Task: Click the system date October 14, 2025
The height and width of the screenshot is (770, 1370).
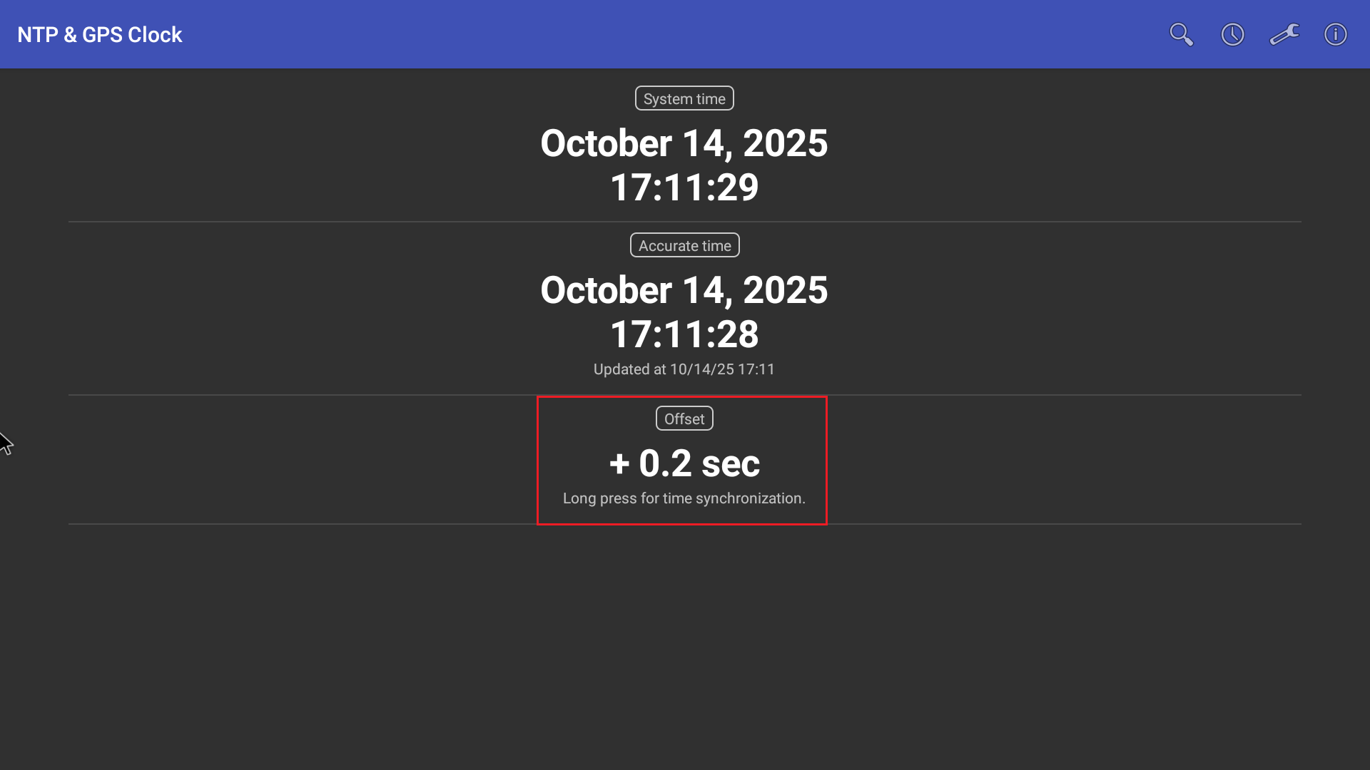Action: pyautogui.click(x=684, y=143)
